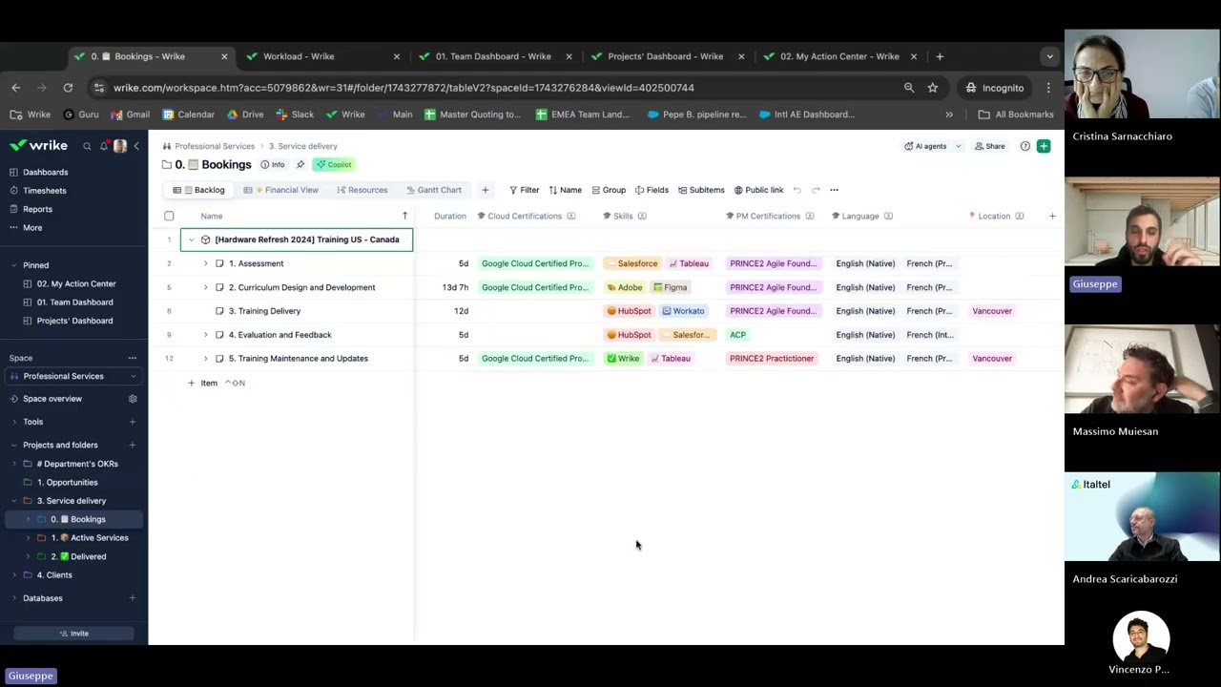Screen dimensions: 1221x687
Task: Expand the 1. Assessment task row
Action: click(205, 263)
